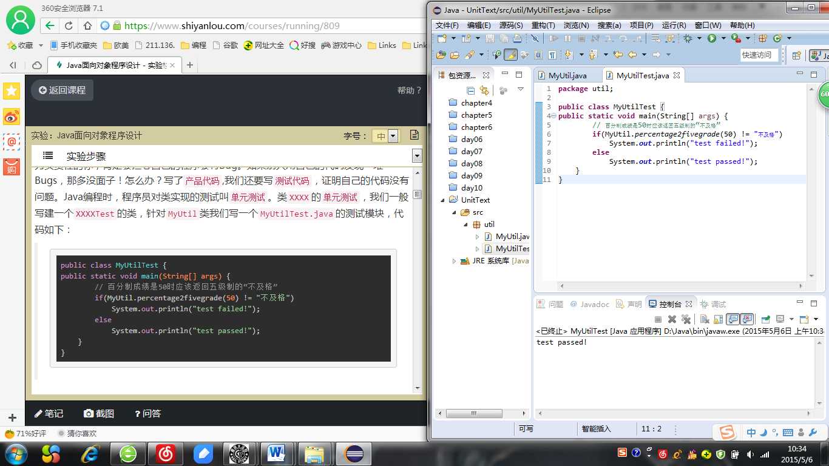Open Microsoft Word from the taskbar

[x=276, y=453]
